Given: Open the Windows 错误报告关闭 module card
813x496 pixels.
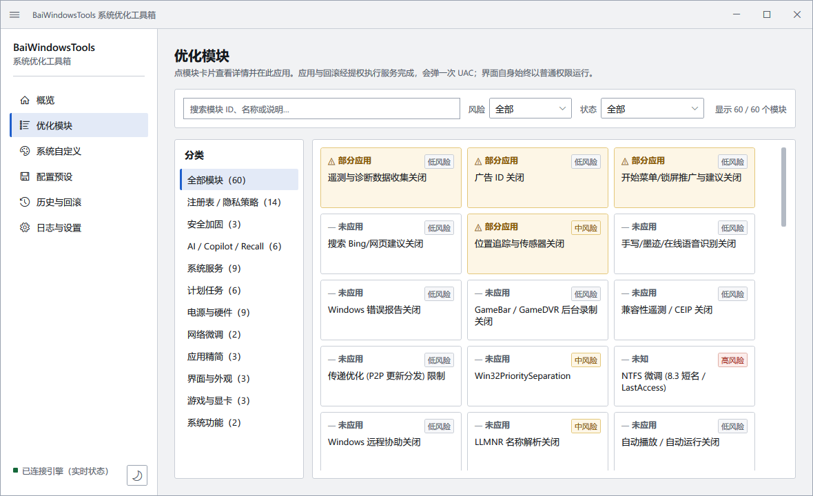Looking at the screenshot, I should pos(391,310).
